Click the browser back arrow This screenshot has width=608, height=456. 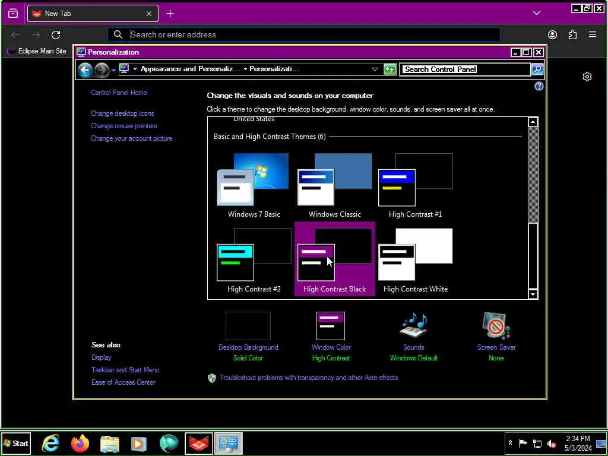click(15, 35)
